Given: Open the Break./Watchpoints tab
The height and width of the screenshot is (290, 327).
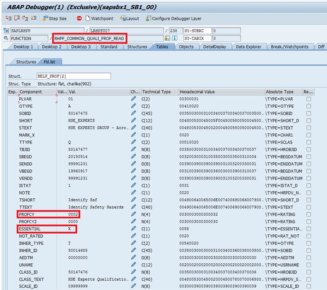Looking at the screenshot, I should tap(289, 47).
